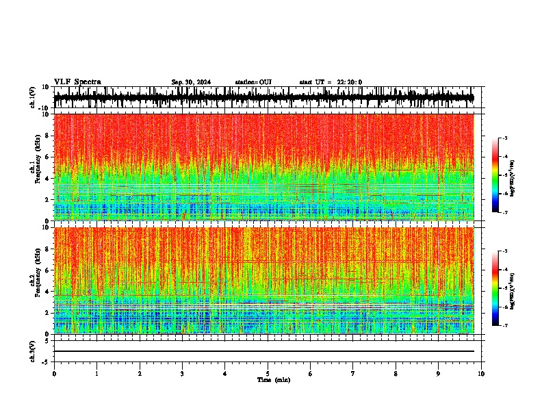
Task: Click the ch.1 voltage waveform strip
Action: point(264,97)
